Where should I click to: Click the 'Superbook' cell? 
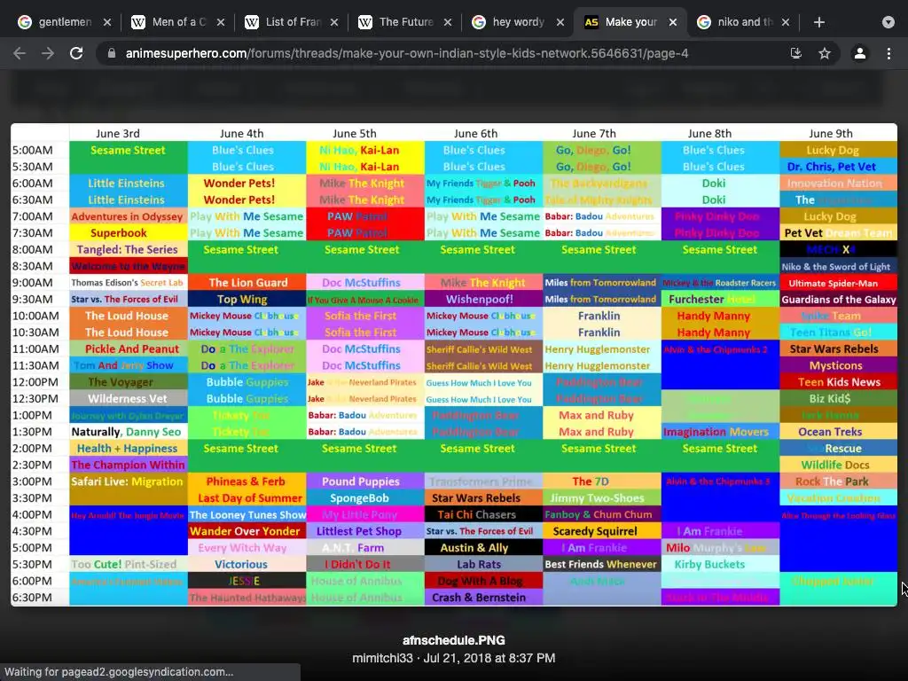[x=128, y=233]
